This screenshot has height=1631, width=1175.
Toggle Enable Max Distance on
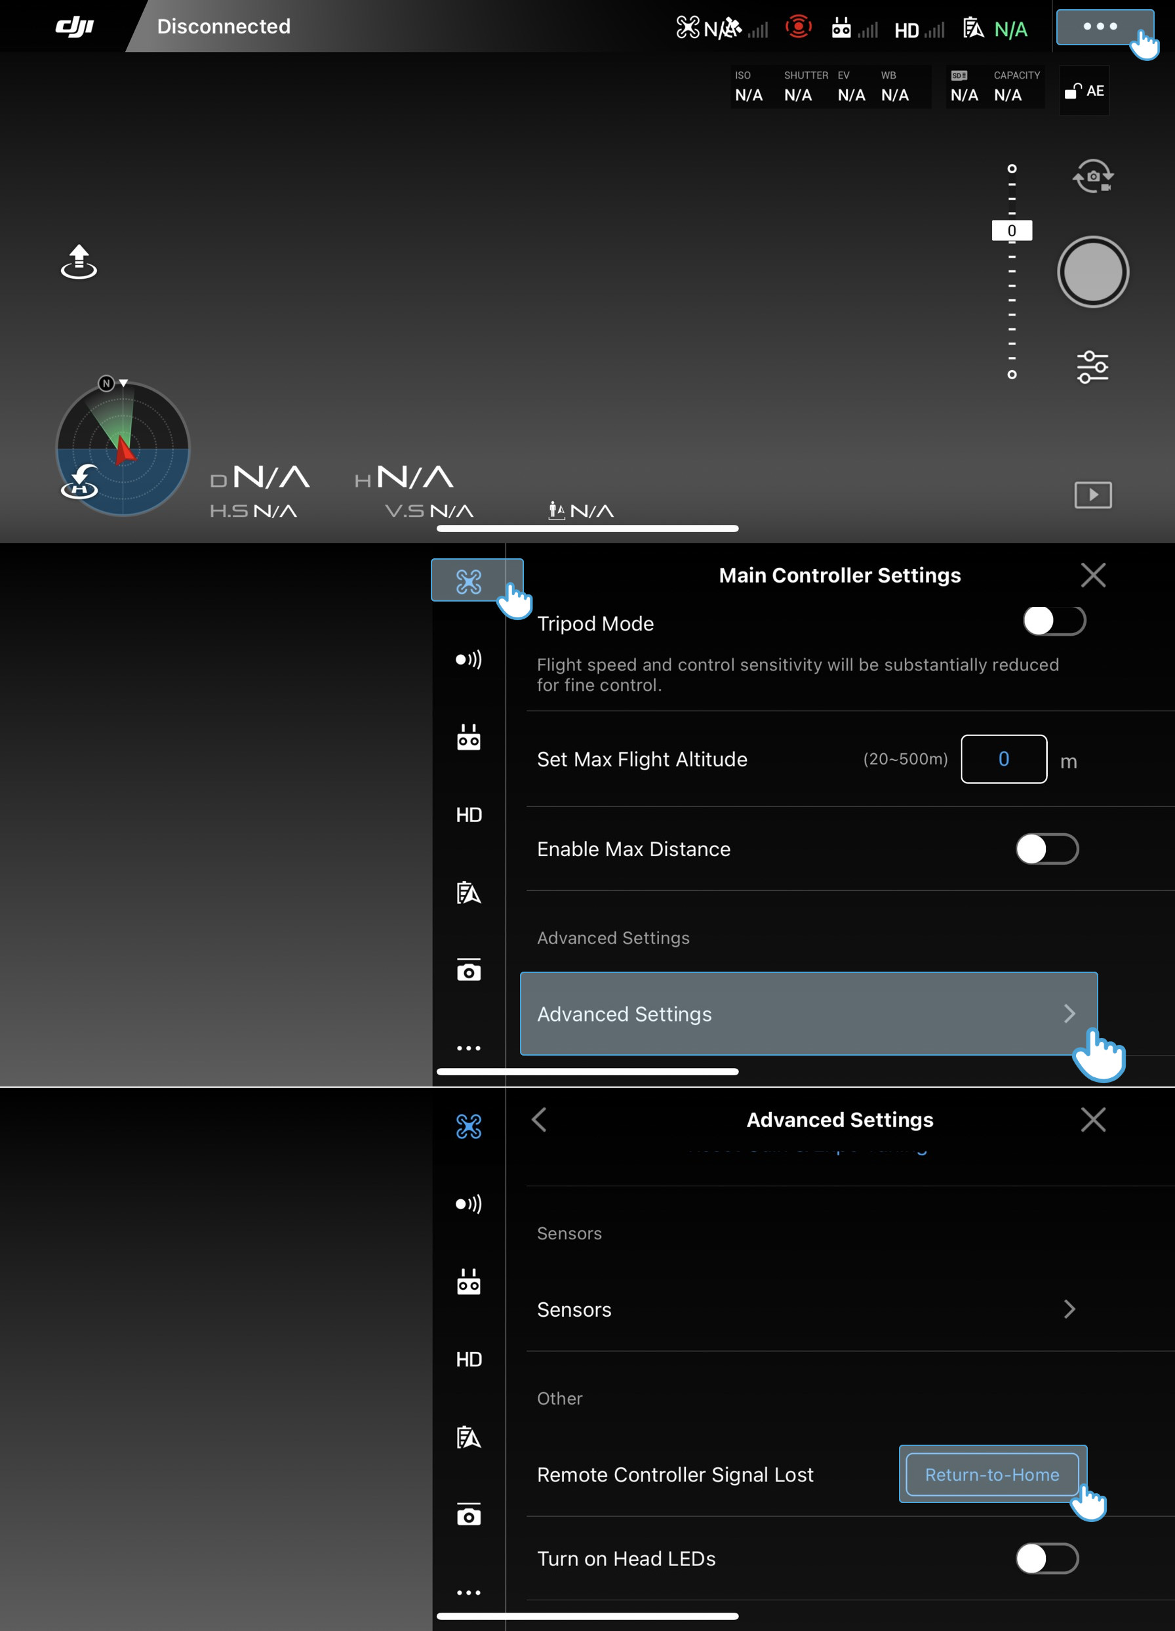click(x=1046, y=850)
